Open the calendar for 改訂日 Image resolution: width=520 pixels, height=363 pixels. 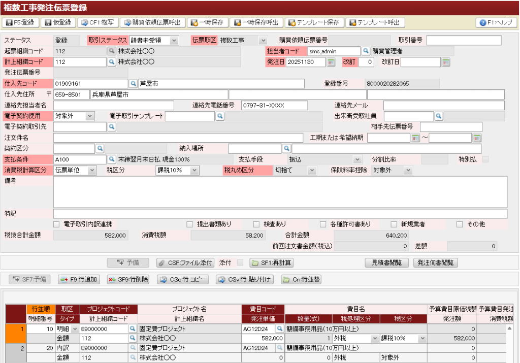(x=446, y=62)
